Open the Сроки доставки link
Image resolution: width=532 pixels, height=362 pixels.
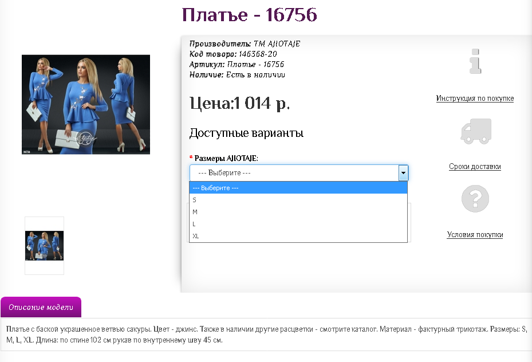click(475, 167)
